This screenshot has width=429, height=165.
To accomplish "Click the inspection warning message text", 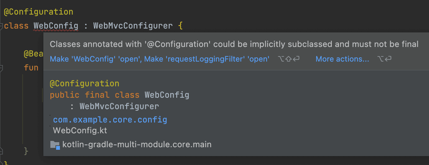I will coord(234,44).
